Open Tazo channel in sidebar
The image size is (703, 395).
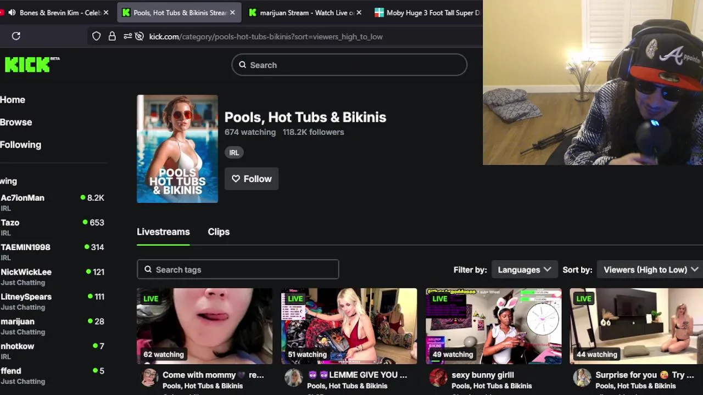[x=52, y=227]
